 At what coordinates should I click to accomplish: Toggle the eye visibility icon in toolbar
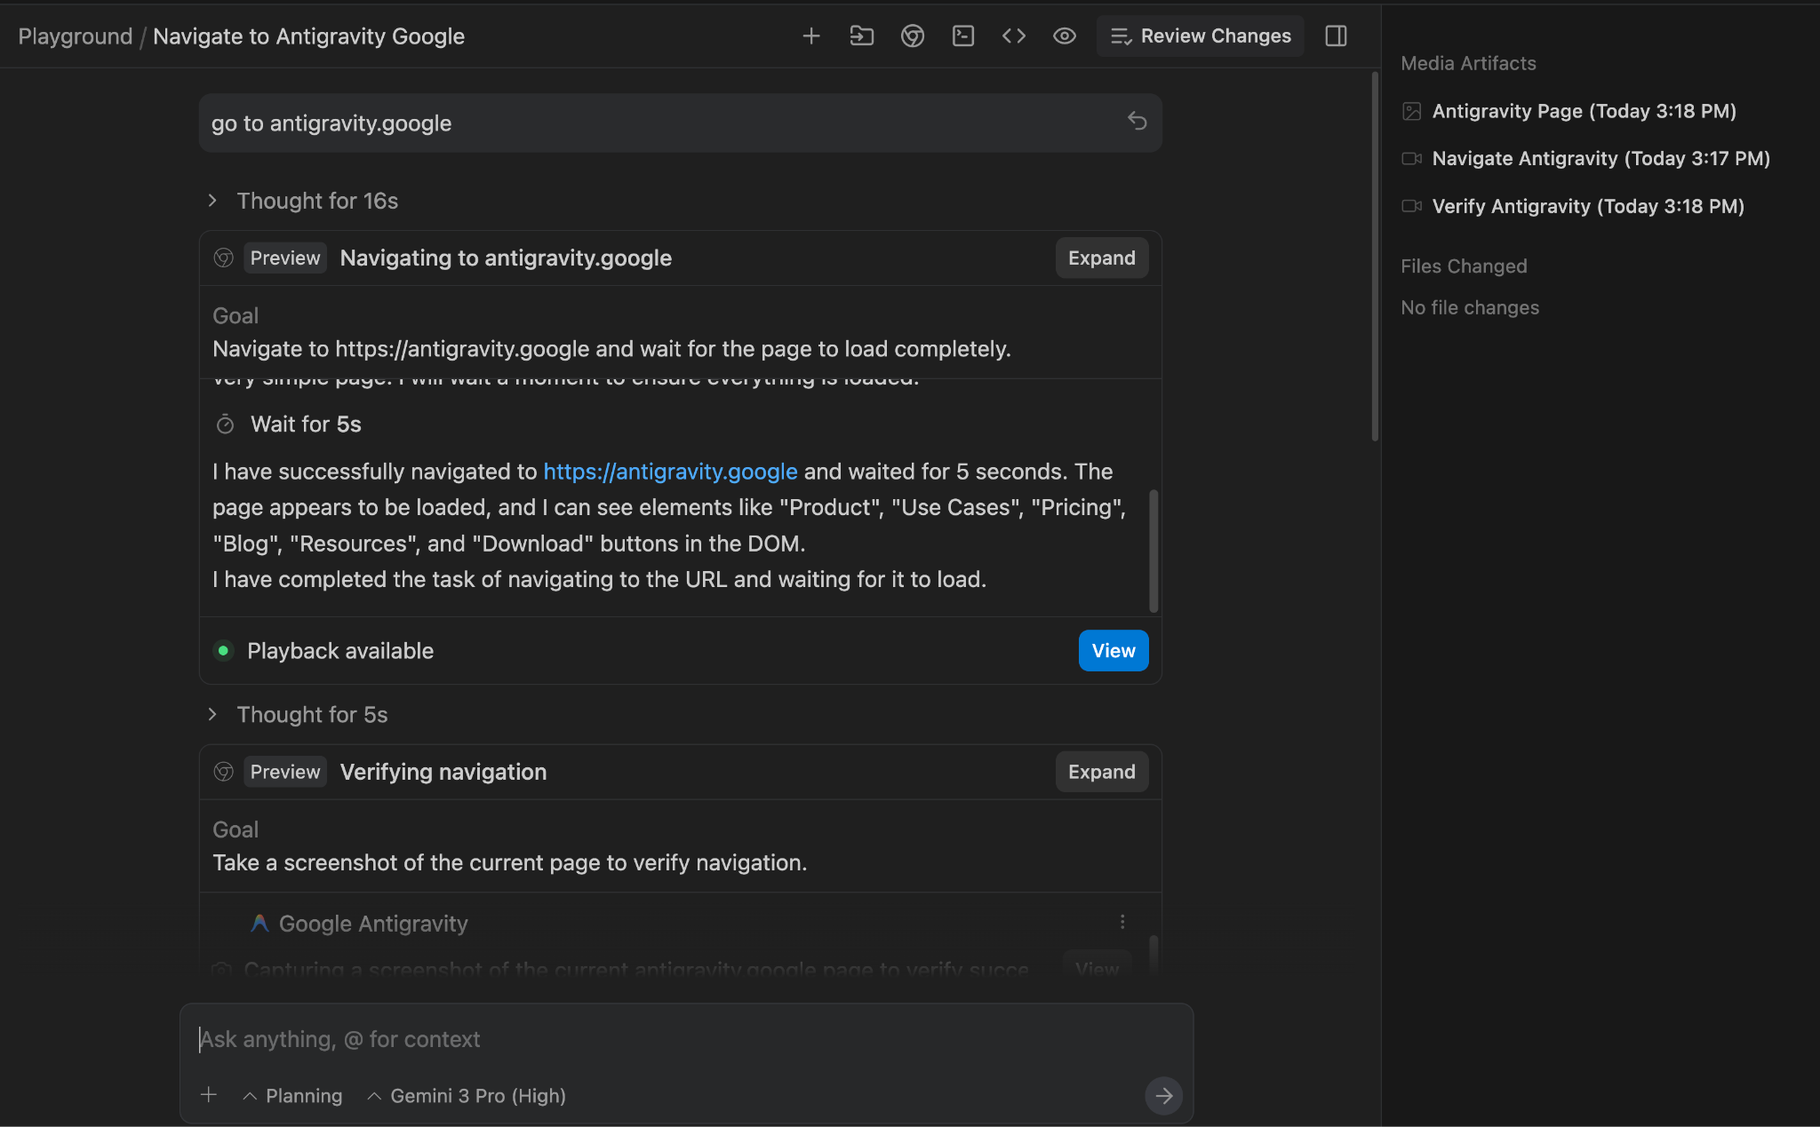click(x=1064, y=36)
